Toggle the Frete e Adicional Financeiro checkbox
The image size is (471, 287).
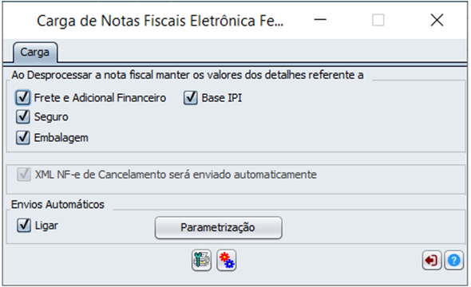tap(23, 98)
